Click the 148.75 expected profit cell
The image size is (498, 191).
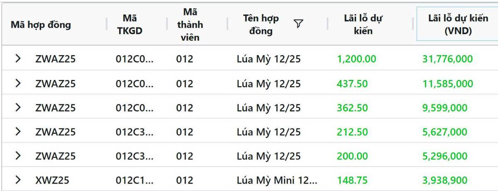352,180
